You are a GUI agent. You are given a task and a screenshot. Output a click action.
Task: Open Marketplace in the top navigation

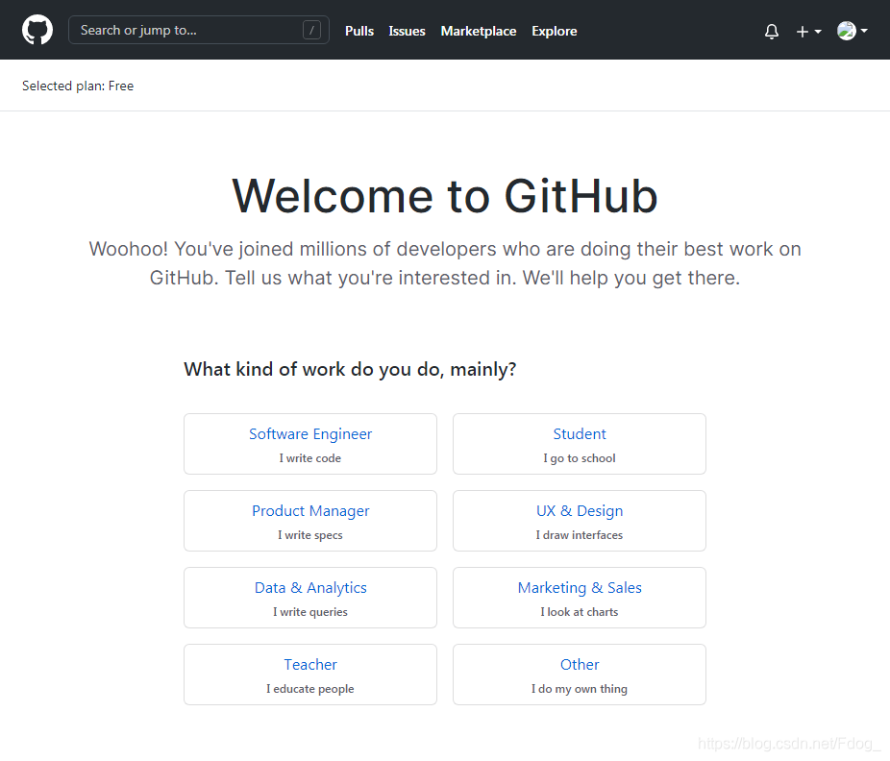pyautogui.click(x=479, y=31)
